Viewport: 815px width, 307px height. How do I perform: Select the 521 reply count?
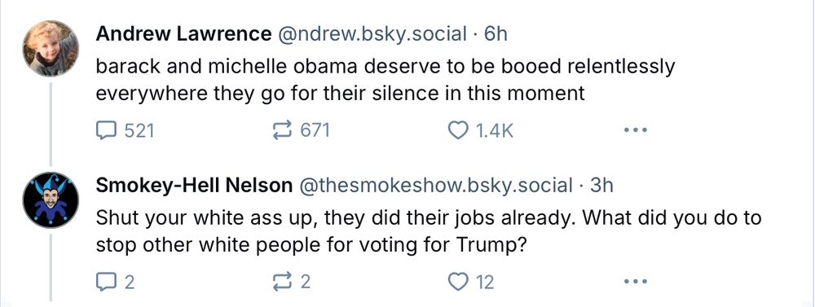[139, 131]
